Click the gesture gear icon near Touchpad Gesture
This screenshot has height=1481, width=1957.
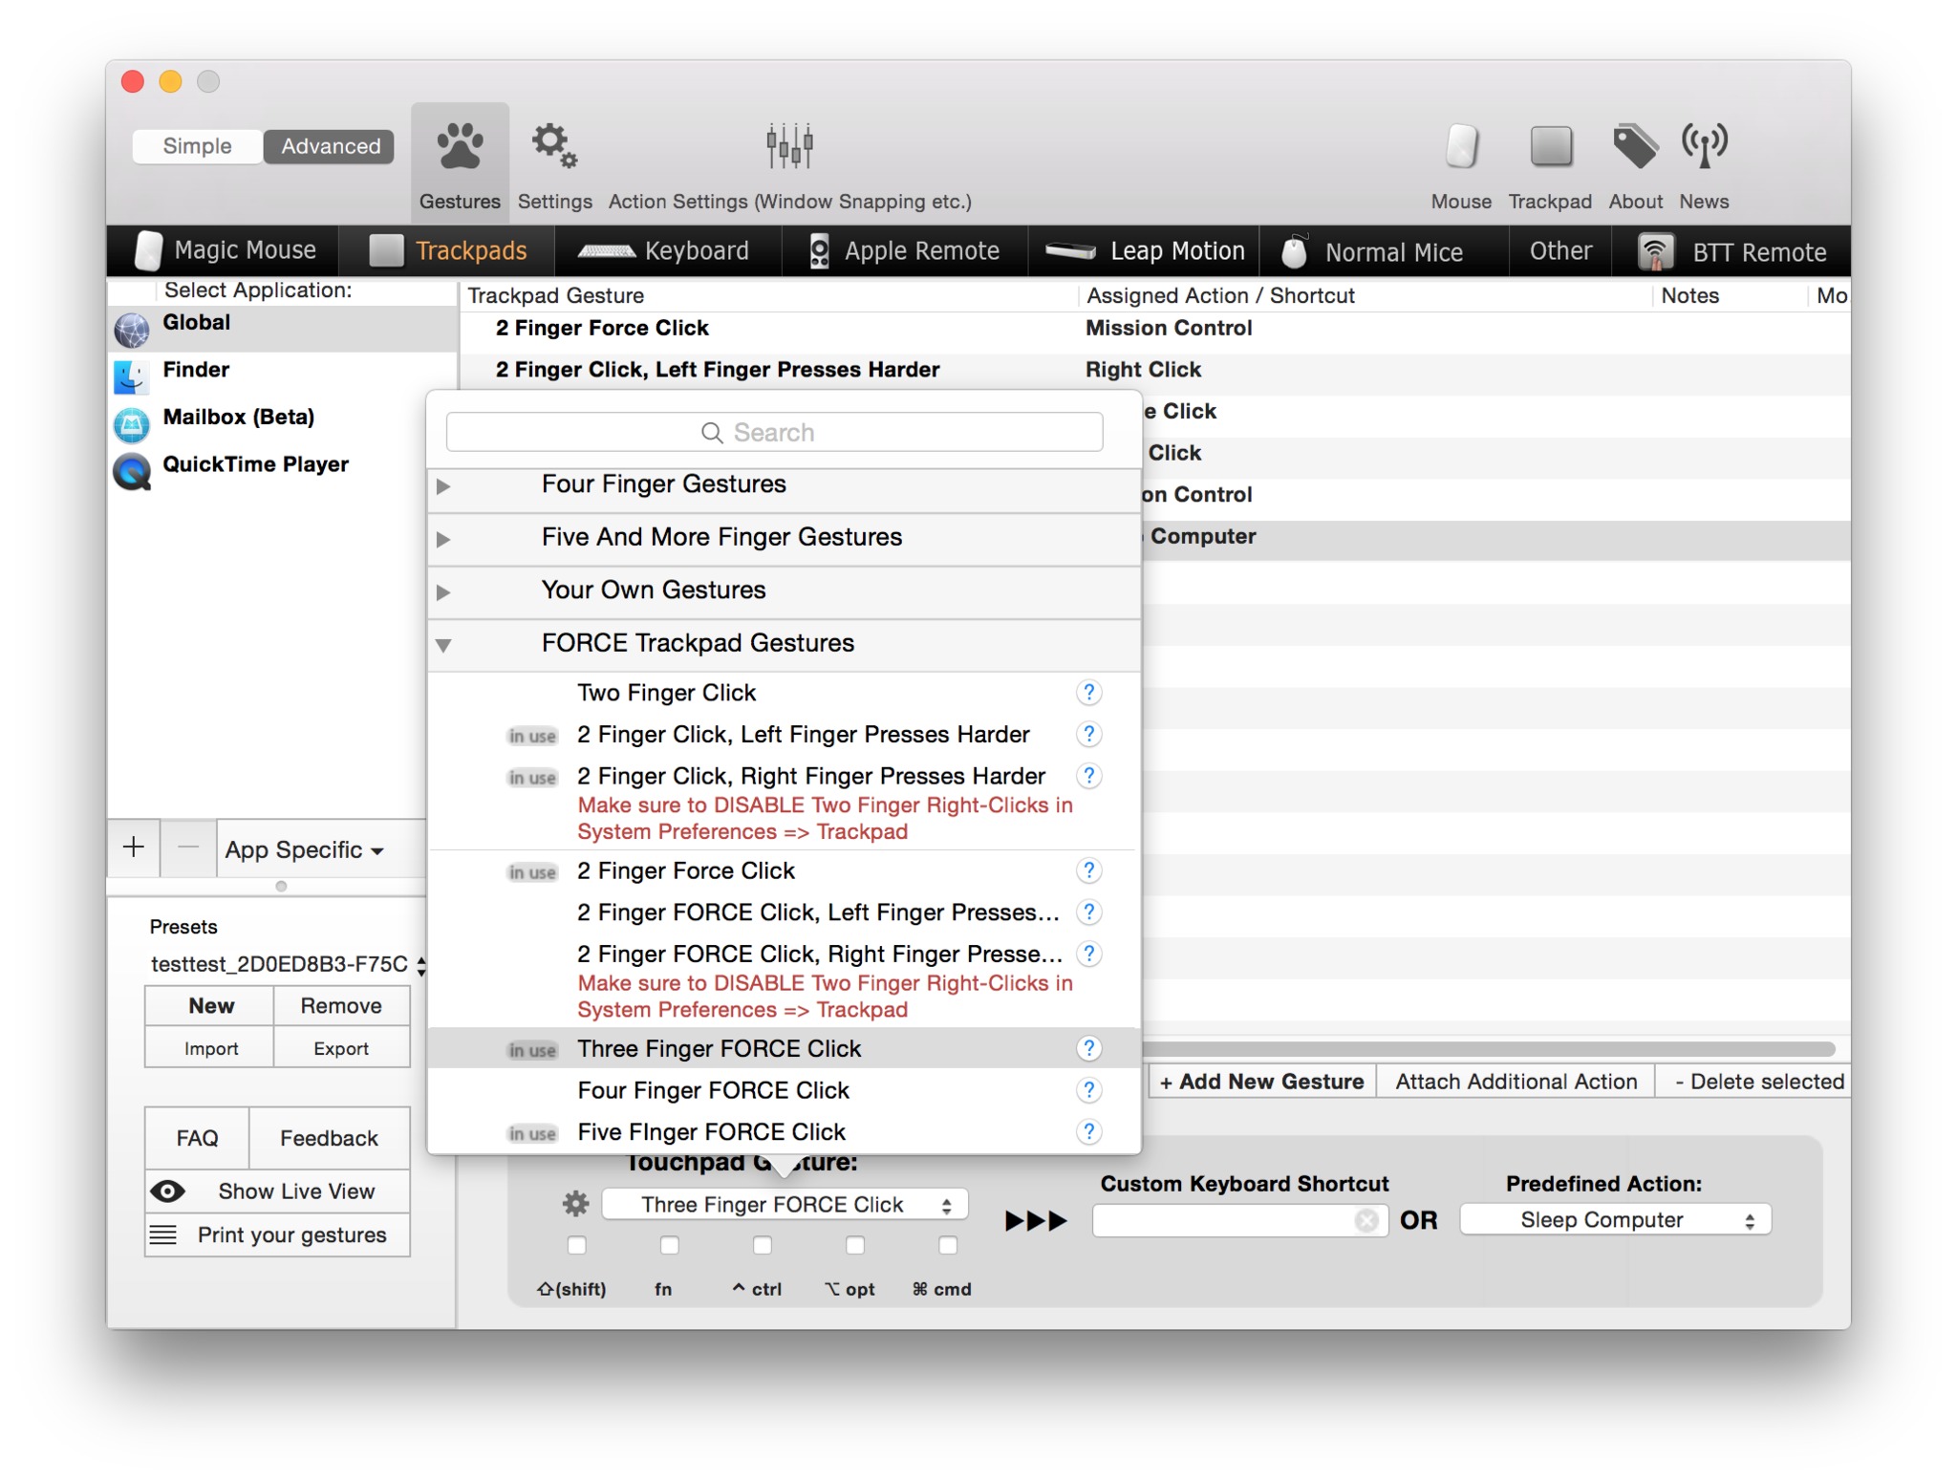(575, 1204)
